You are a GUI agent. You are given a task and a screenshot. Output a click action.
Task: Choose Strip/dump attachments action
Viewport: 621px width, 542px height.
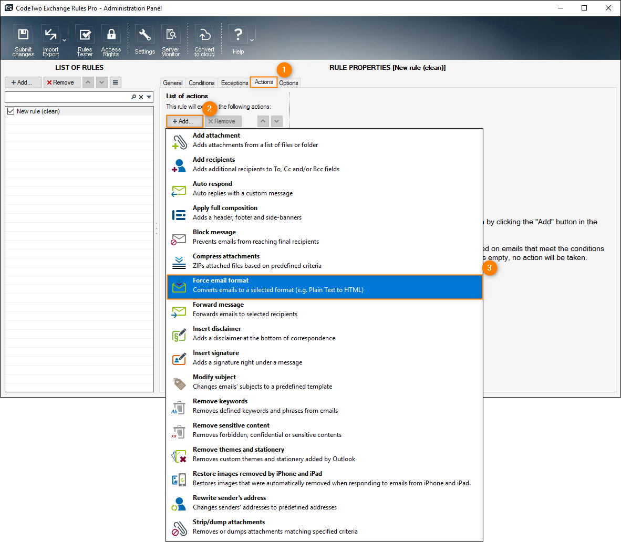[324, 527]
